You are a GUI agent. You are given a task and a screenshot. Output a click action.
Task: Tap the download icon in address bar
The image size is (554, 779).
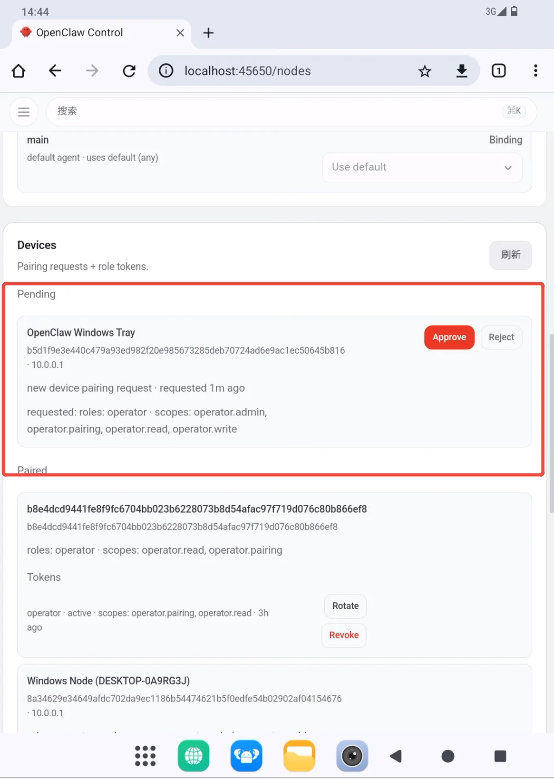pos(462,71)
